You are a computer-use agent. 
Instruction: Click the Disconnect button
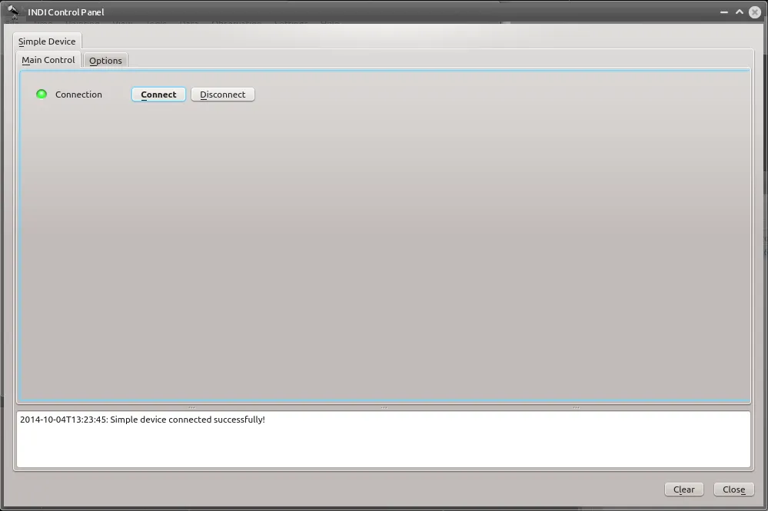point(222,95)
